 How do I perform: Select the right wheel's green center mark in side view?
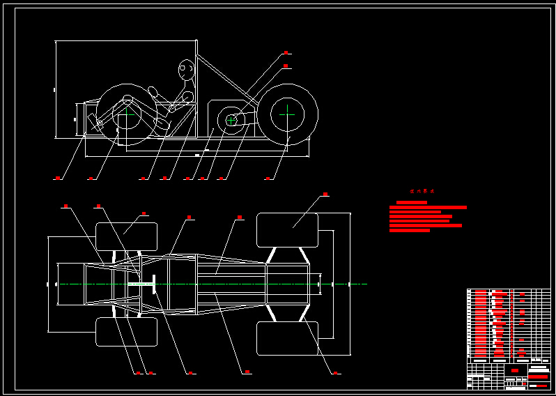287,114
